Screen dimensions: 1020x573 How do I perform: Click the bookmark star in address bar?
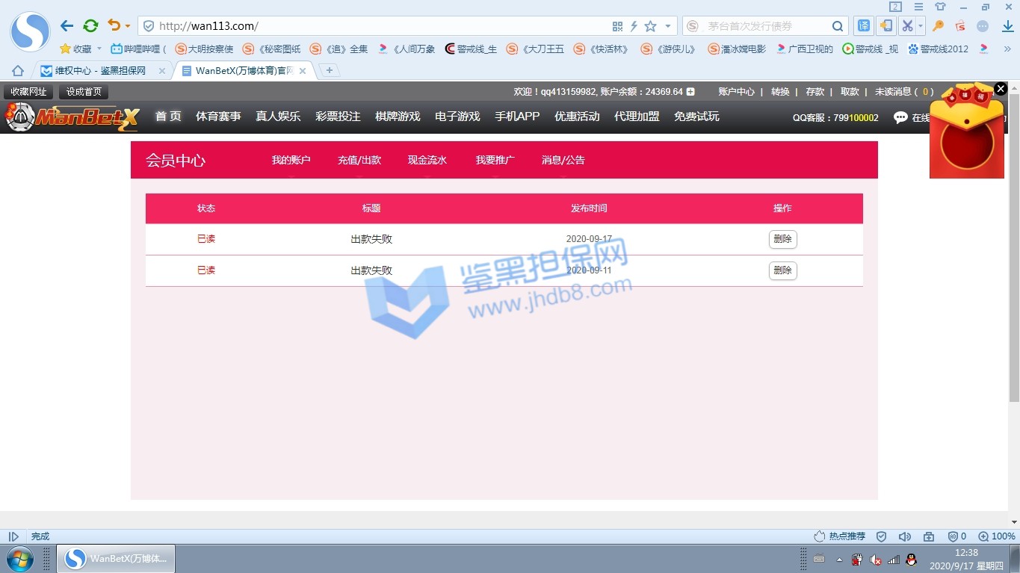pyautogui.click(x=650, y=26)
